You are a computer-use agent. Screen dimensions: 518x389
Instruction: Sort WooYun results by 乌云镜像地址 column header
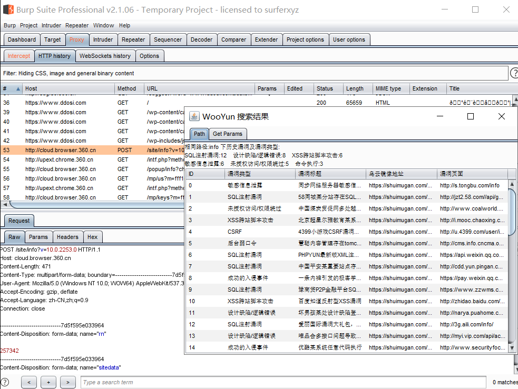pos(402,174)
